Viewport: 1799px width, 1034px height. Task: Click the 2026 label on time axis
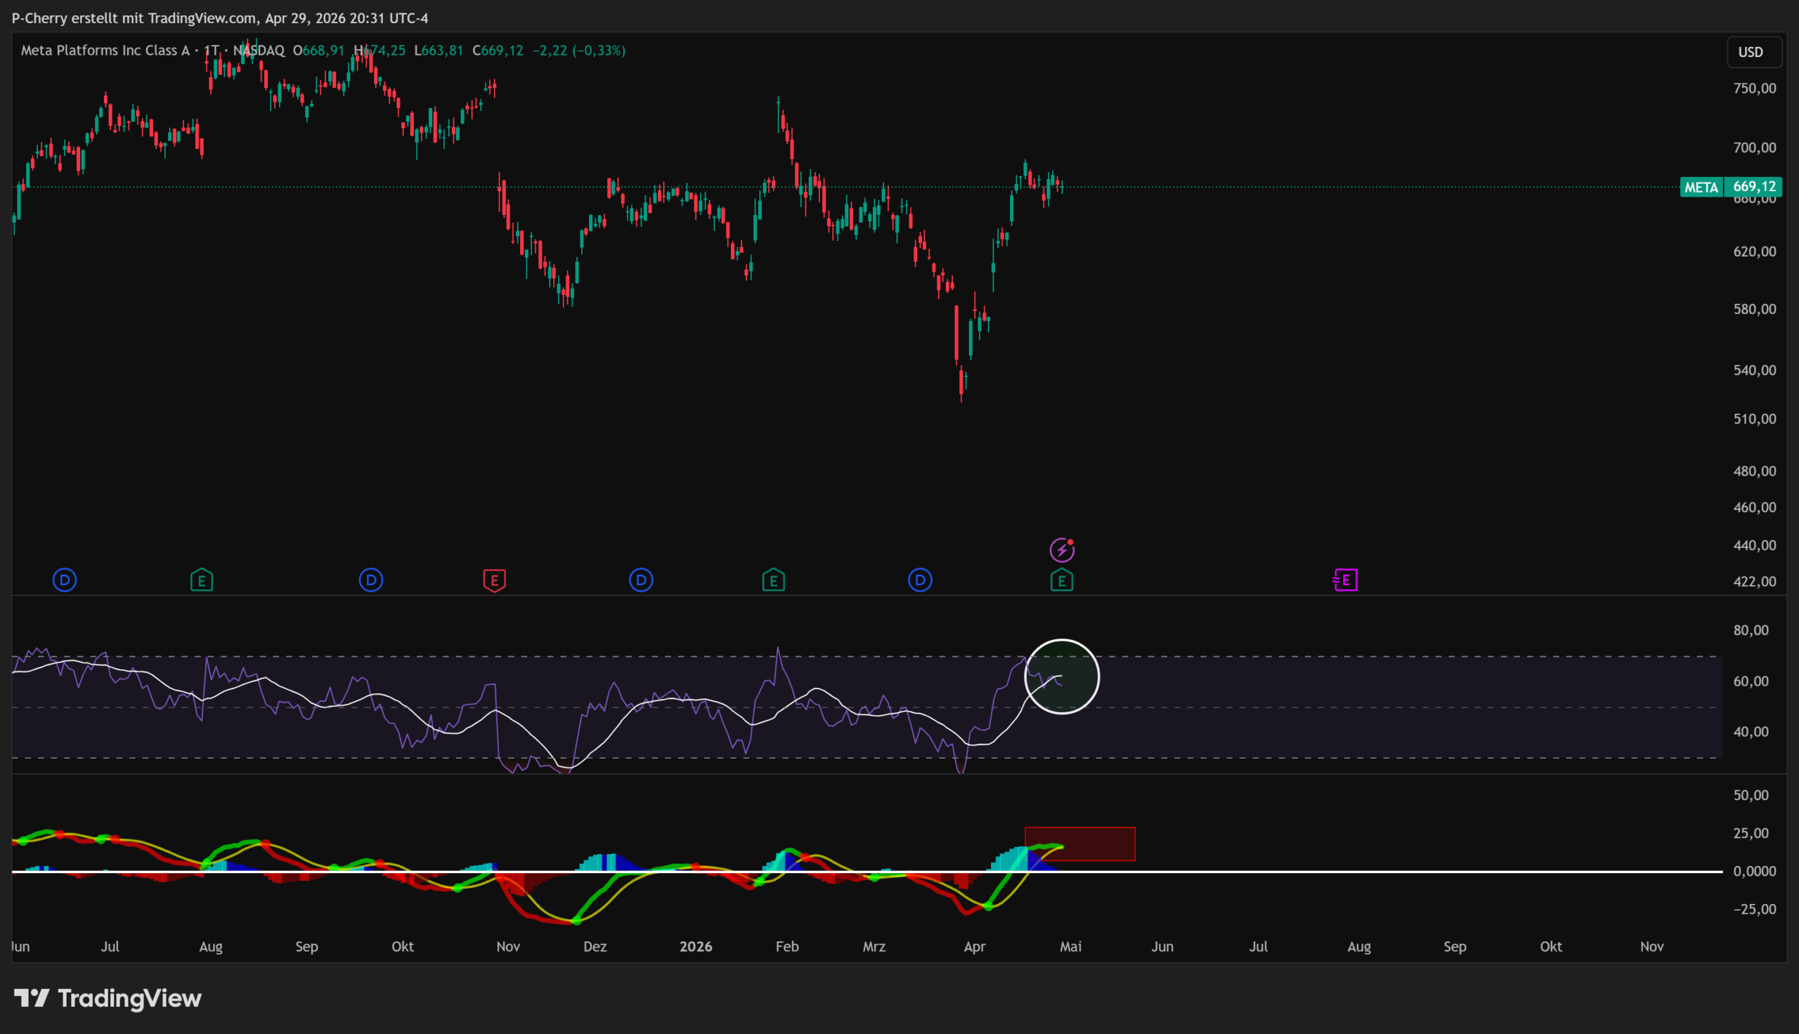(x=695, y=947)
